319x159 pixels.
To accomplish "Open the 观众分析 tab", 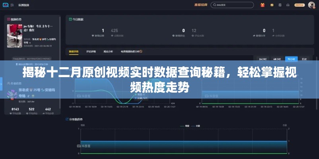I will (108, 51).
